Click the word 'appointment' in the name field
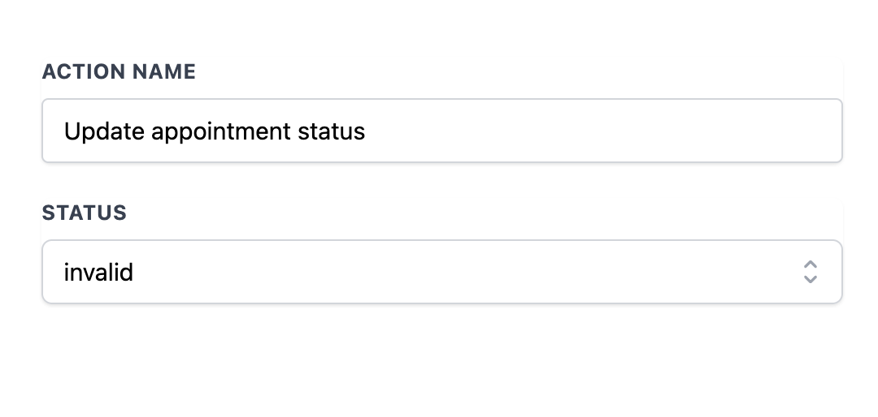The height and width of the screenshot is (417, 878). click(x=221, y=132)
